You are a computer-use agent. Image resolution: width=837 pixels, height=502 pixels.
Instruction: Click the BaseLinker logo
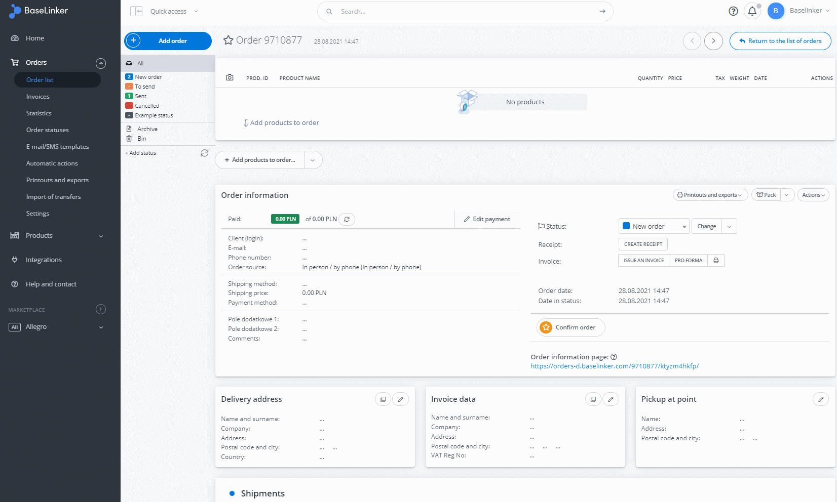coord(39,11)
